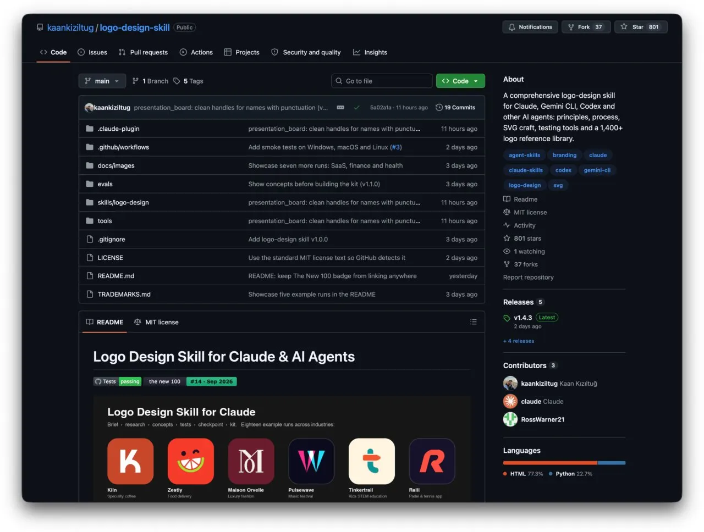Click the gemini-cli topic tag
This screenshot has width=704, height=532.
tap(597, 170)
